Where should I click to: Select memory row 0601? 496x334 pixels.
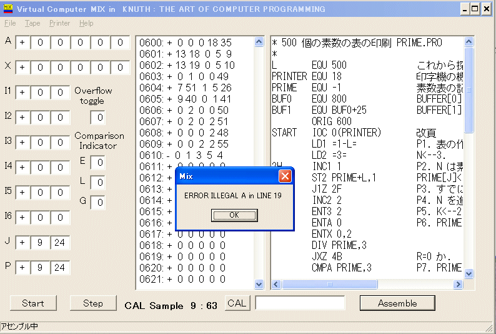(186, 54)
